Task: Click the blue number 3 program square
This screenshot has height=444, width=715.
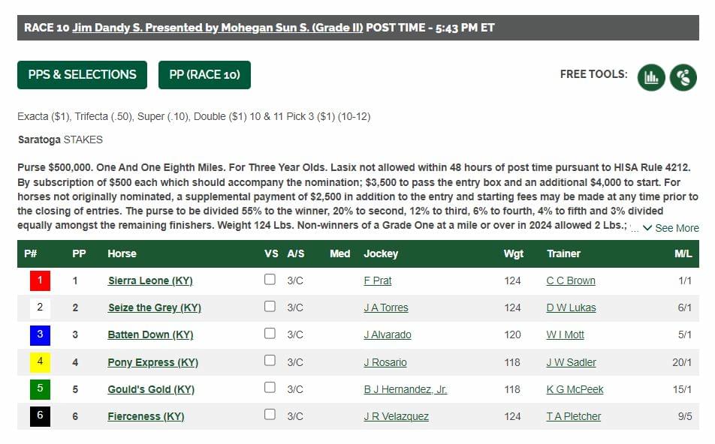Action: tap(40, 334)
